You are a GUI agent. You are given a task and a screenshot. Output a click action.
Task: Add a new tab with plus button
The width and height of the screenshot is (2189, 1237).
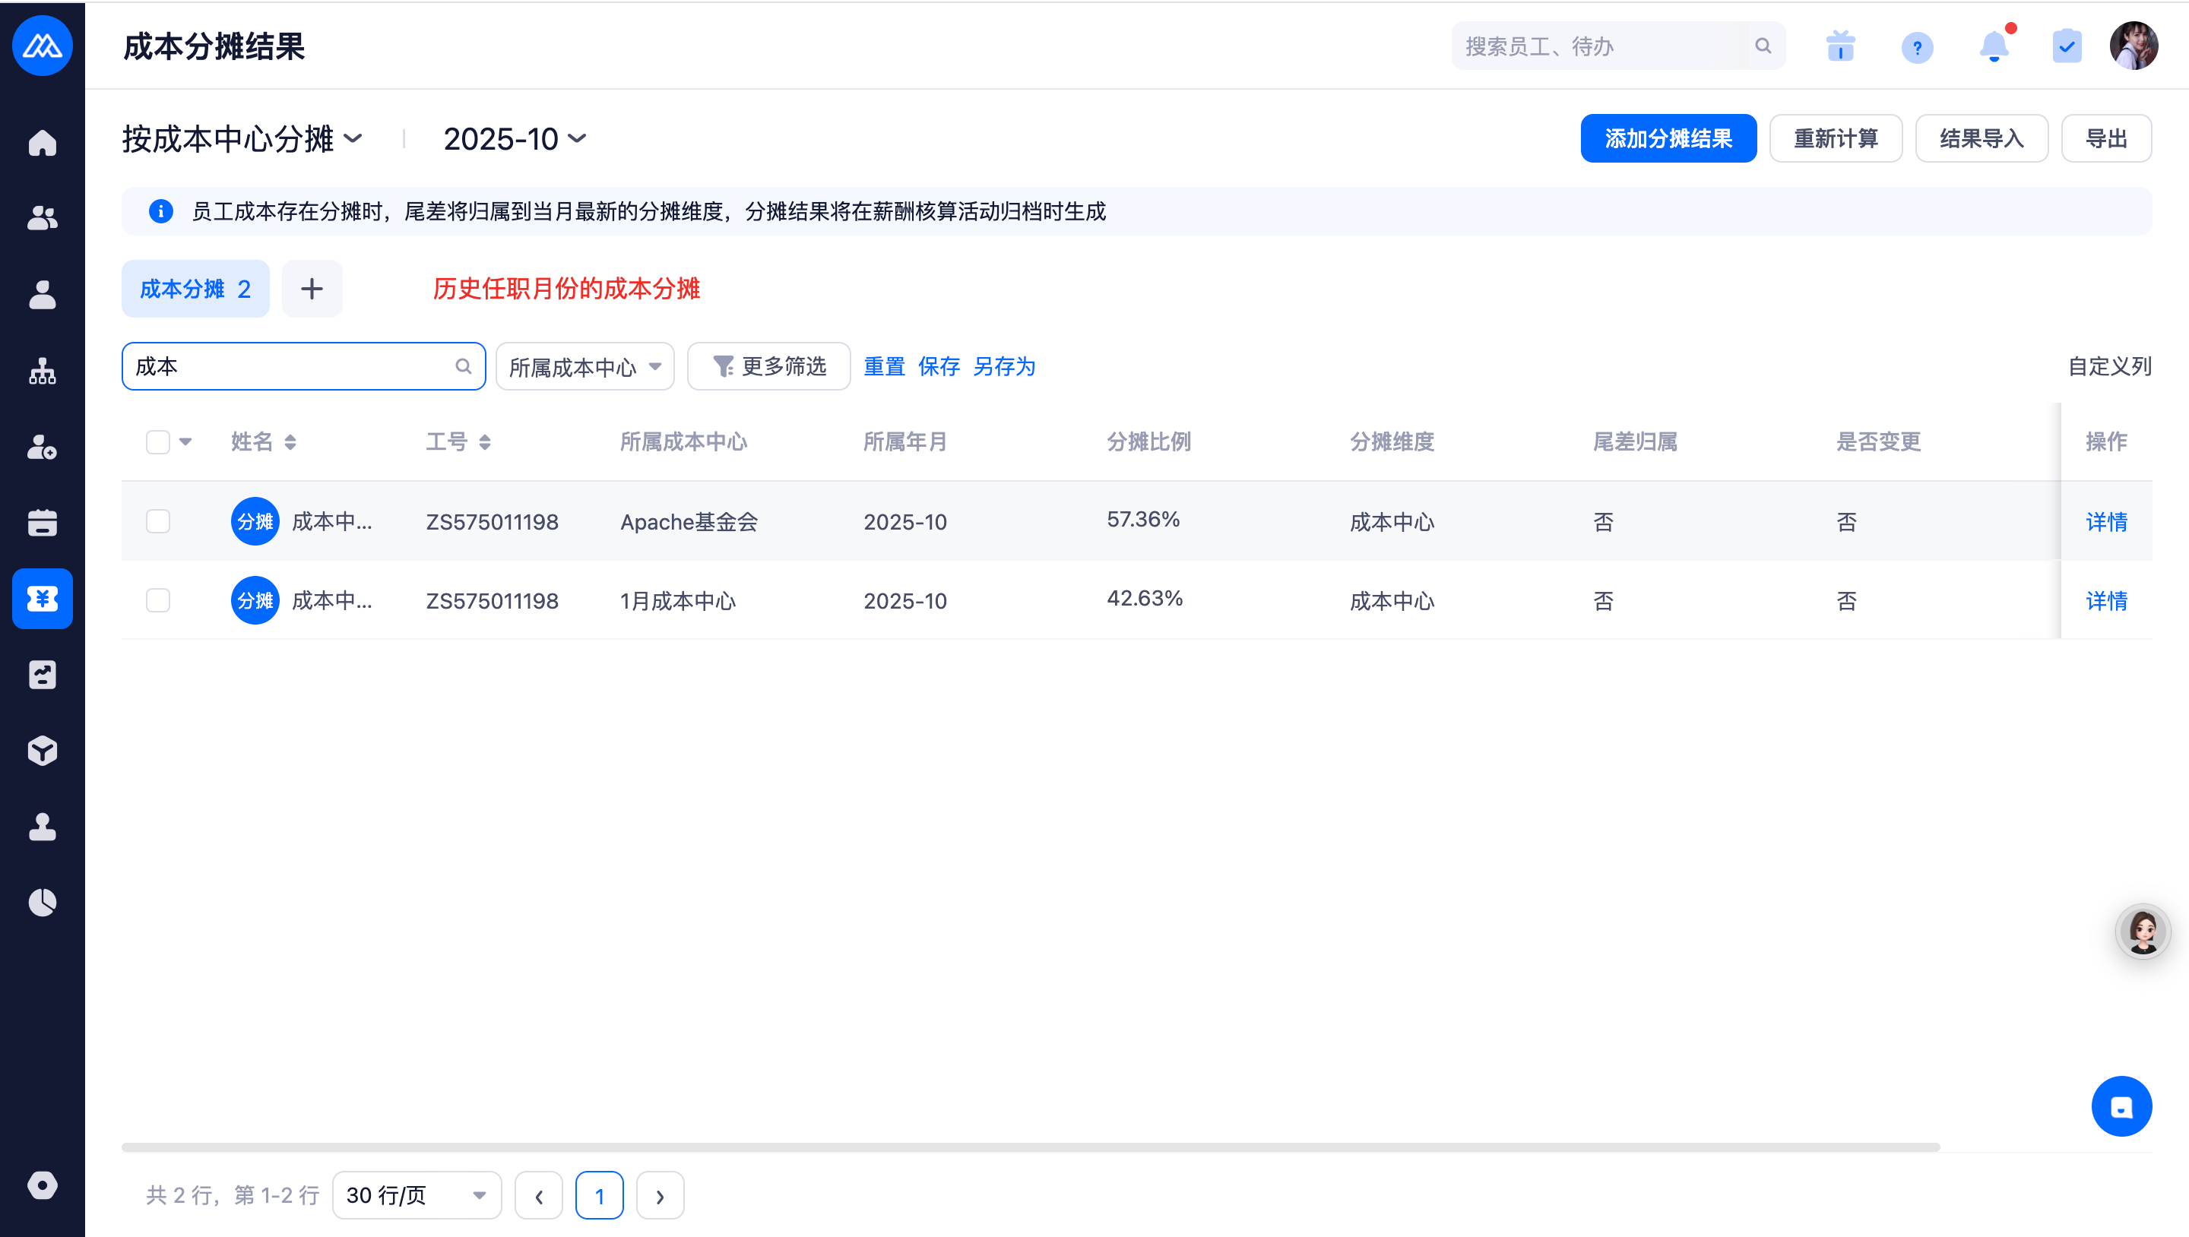[x=312, y=289]
